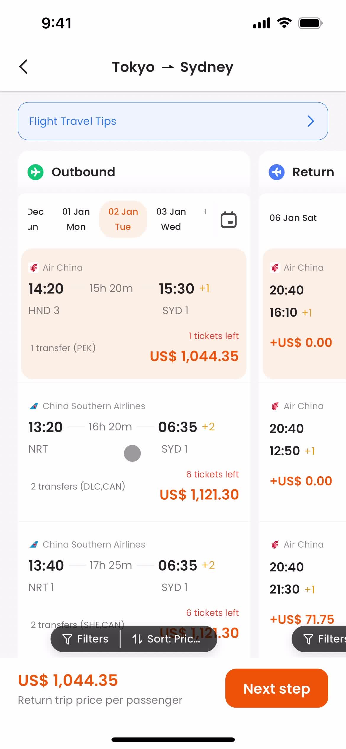Click the Next step button
This screenshot has height=749, width=346.
pyautogui.click(x=277, y=688)
